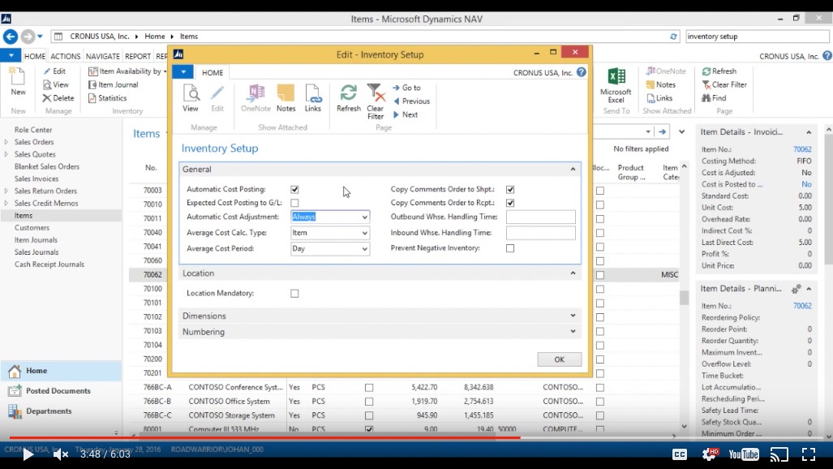Open Statistics from main ribbon
Viewport: 833px width, 469px height.
coord(107,98)
